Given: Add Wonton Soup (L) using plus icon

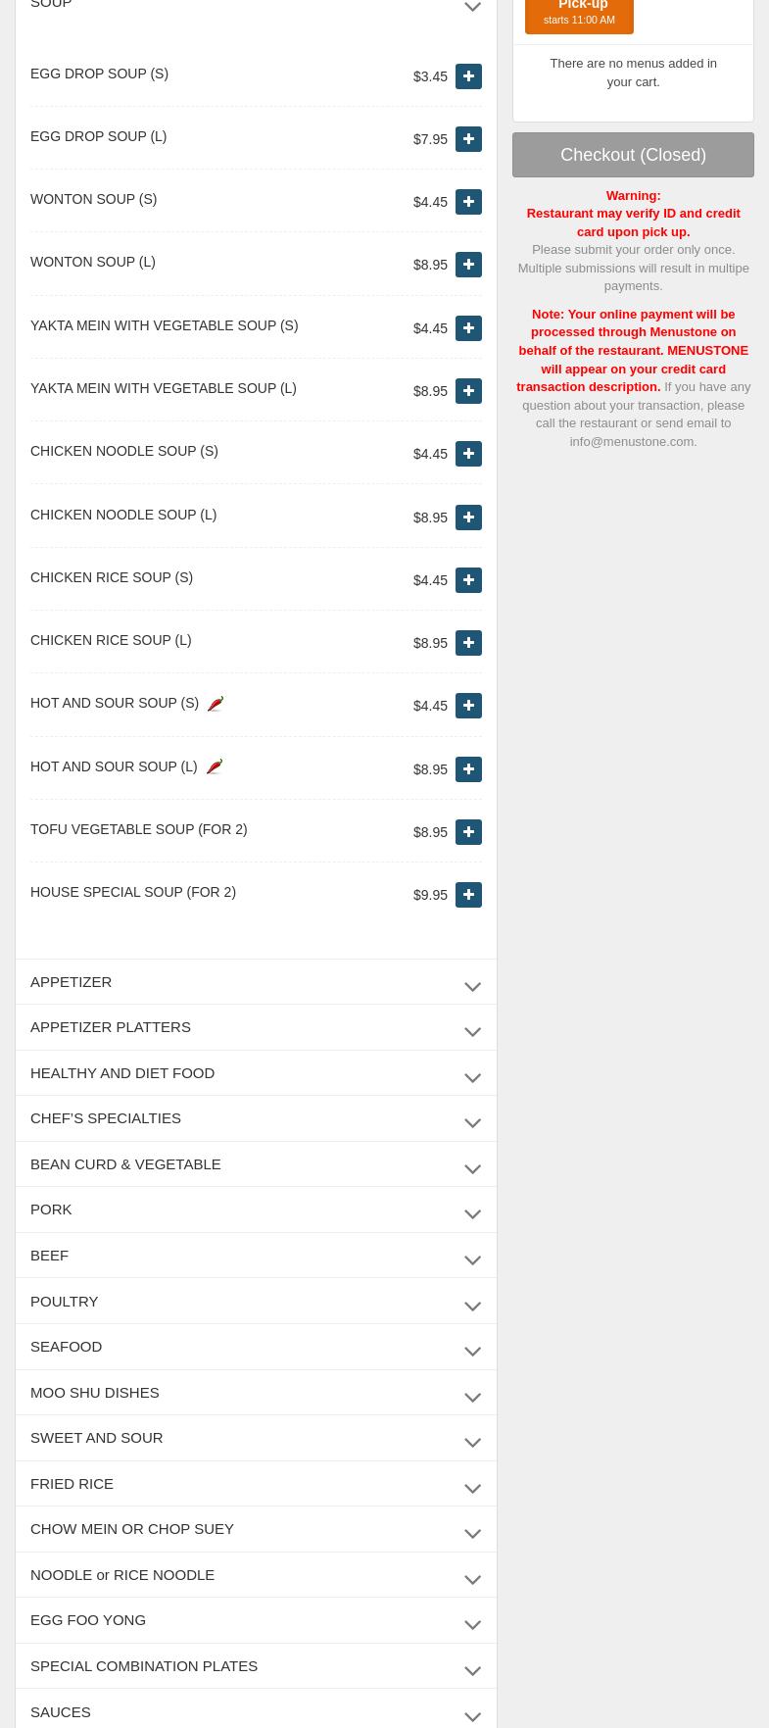Looking at the screenshot, I should [468, 265].
